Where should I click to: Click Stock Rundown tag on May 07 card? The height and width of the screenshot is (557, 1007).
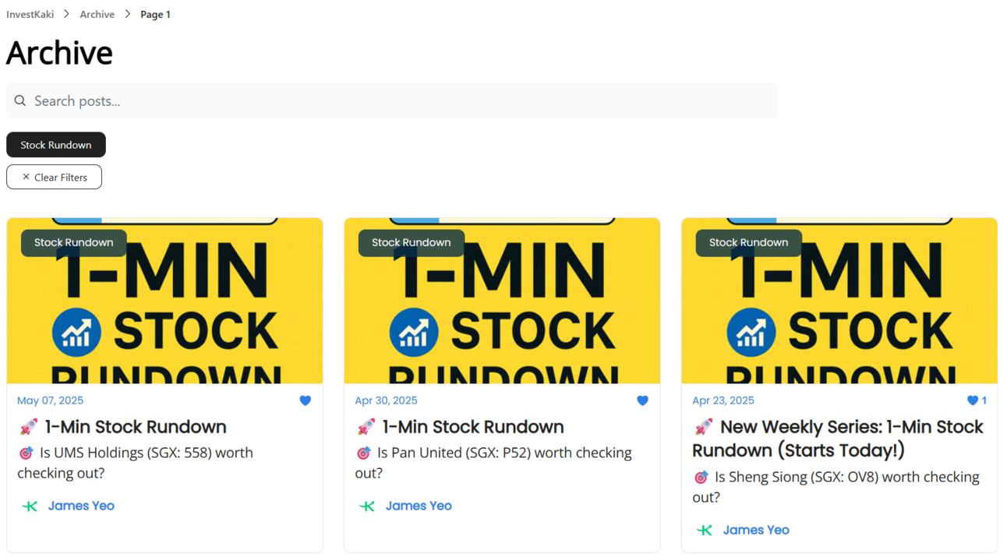pos(74,242)
